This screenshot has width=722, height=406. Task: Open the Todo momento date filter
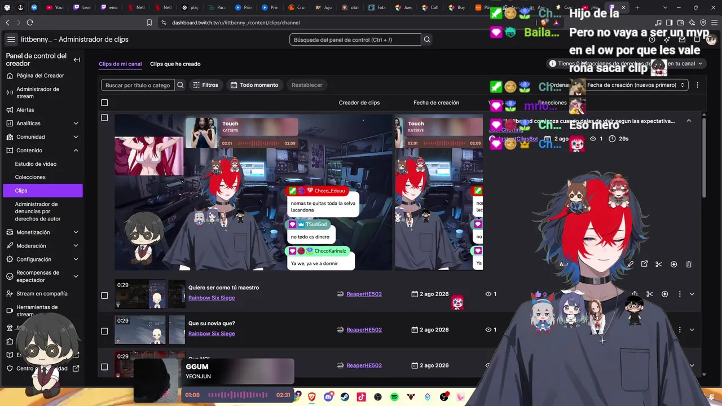pos(254,85)
